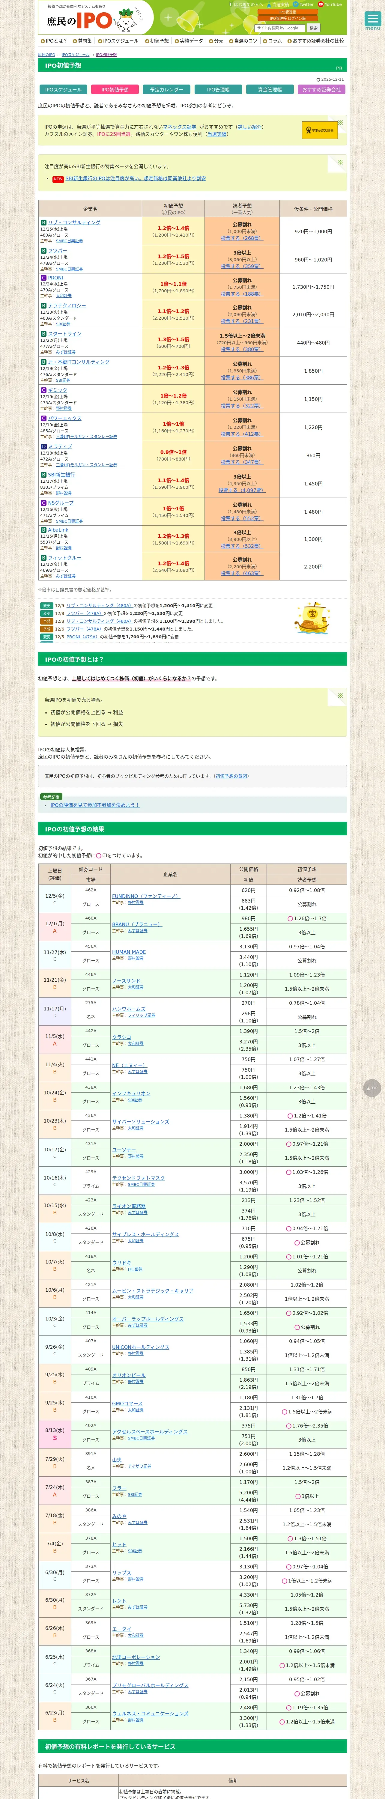Click rating C badge beside PRONI
The image size is (385, 1799).
tap(43, 278)
